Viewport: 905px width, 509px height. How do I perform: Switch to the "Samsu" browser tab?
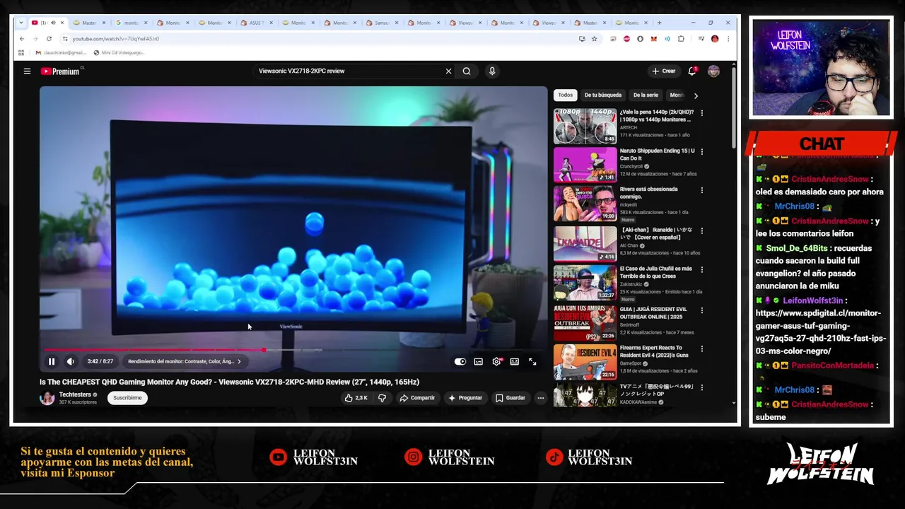click(381, 23)
